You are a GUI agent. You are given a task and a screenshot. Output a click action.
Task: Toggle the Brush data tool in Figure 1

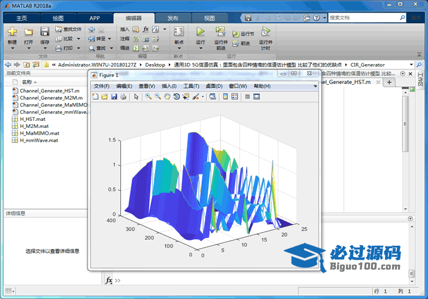tap(196, 96)
